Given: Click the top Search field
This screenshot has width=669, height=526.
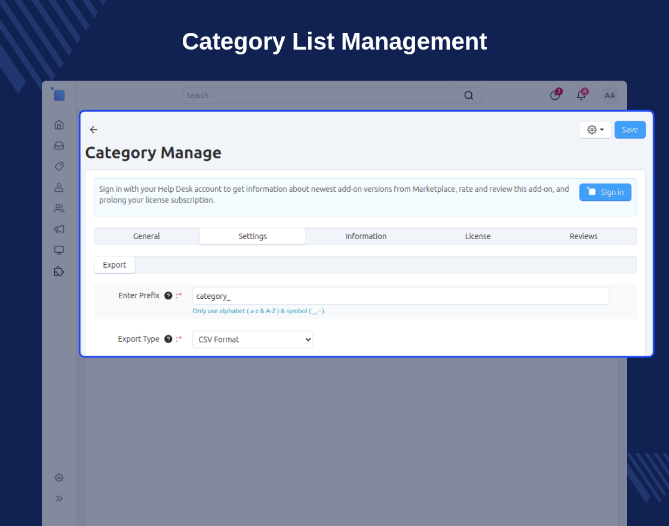Looking at the screenshot, I should pyautogui.click(x=332, y=95).
